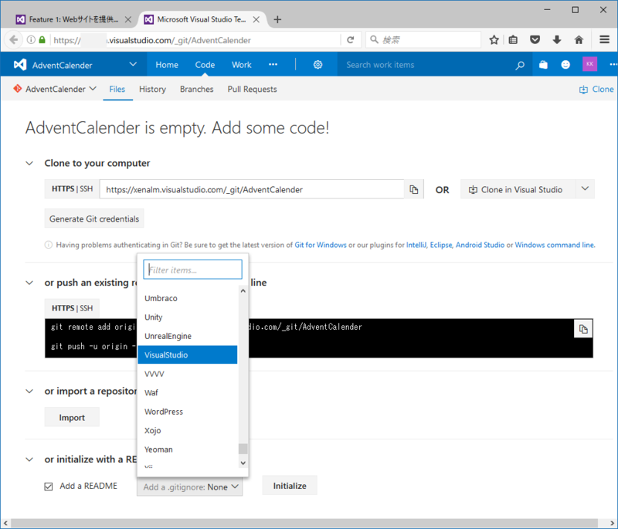
Task: Open the Firefox hamburger menu
Action: tap(605, 39)
